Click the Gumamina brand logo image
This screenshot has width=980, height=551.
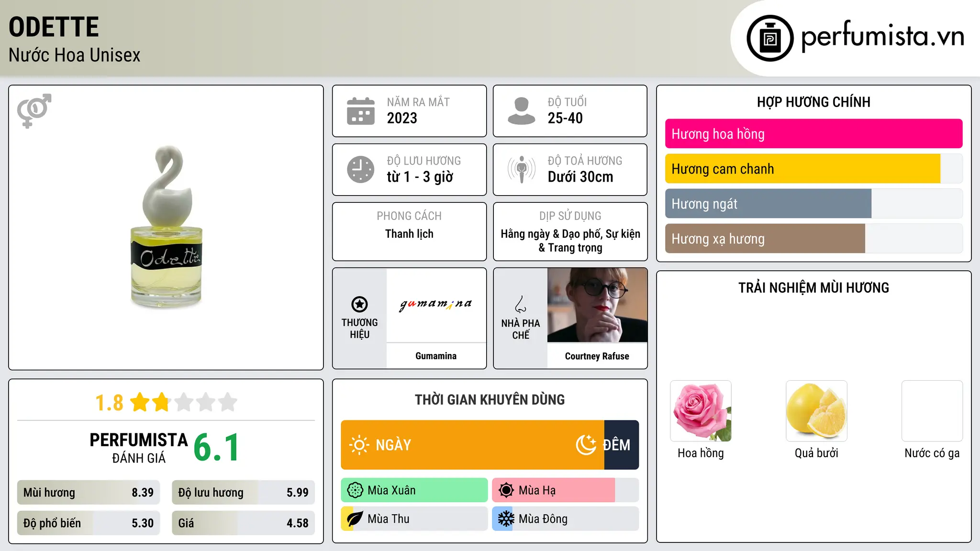[x=436, y=305]
